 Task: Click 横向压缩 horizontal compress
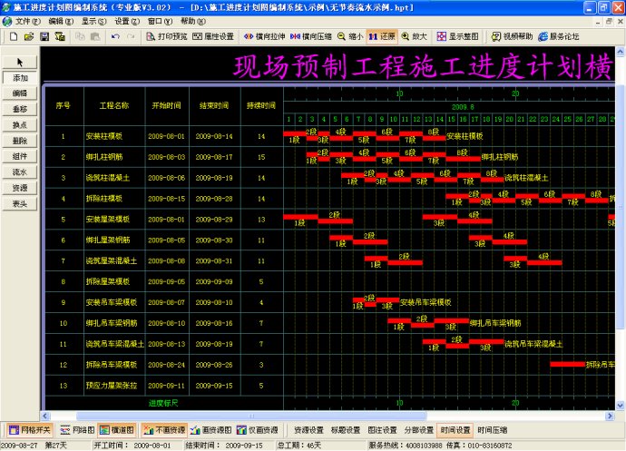311,36
